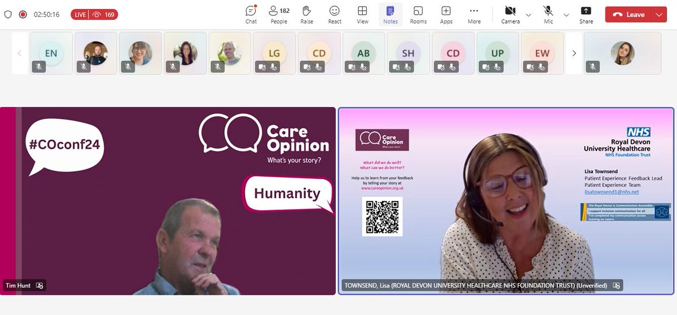677x315 pixels.
Task: Go to previous participants page
Action: [x=20, y=54]
